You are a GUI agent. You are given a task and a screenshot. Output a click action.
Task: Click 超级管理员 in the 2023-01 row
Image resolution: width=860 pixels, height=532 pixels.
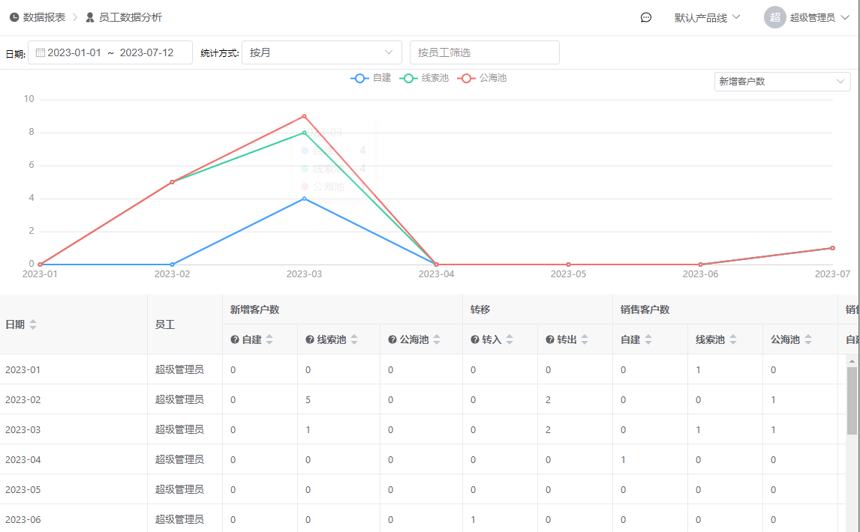point(179,370)
